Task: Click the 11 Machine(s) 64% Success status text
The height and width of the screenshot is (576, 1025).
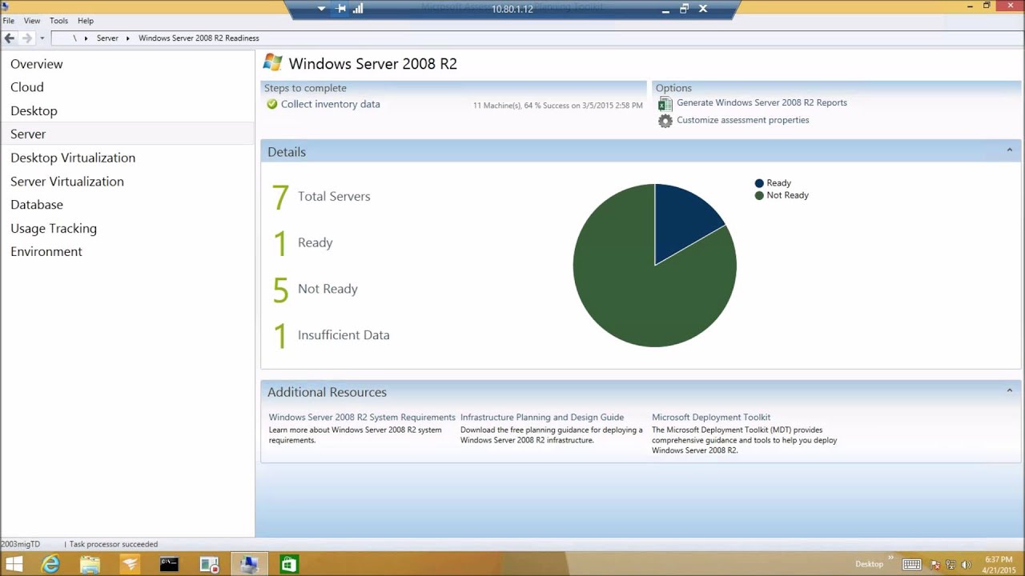Action: coord(557,106)
